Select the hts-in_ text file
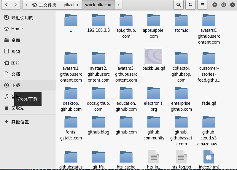 tap(154, 159)
